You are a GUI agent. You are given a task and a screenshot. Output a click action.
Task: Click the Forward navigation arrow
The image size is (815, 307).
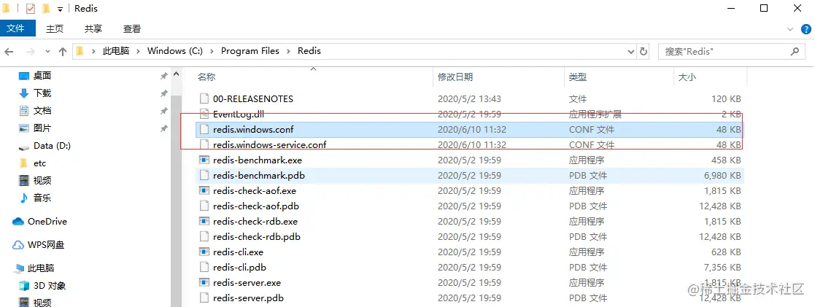click(30, 52)
